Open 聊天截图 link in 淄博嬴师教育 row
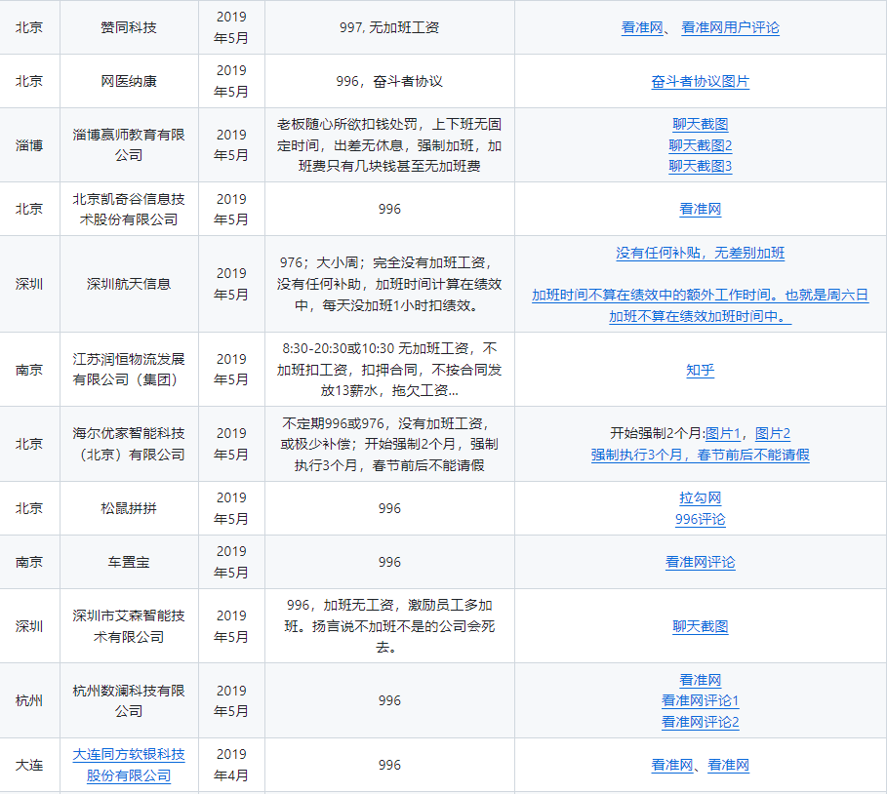Screen dimensions: 887x794 701,125
